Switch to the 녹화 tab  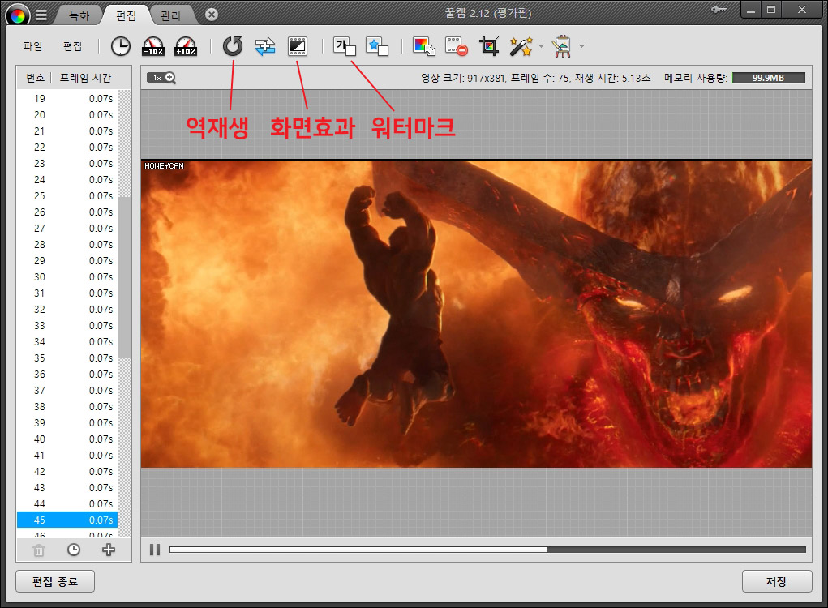point(78,15)
